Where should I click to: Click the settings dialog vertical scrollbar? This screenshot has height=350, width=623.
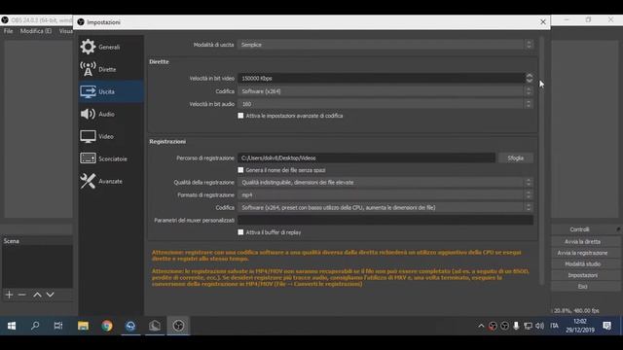point(541,160)
